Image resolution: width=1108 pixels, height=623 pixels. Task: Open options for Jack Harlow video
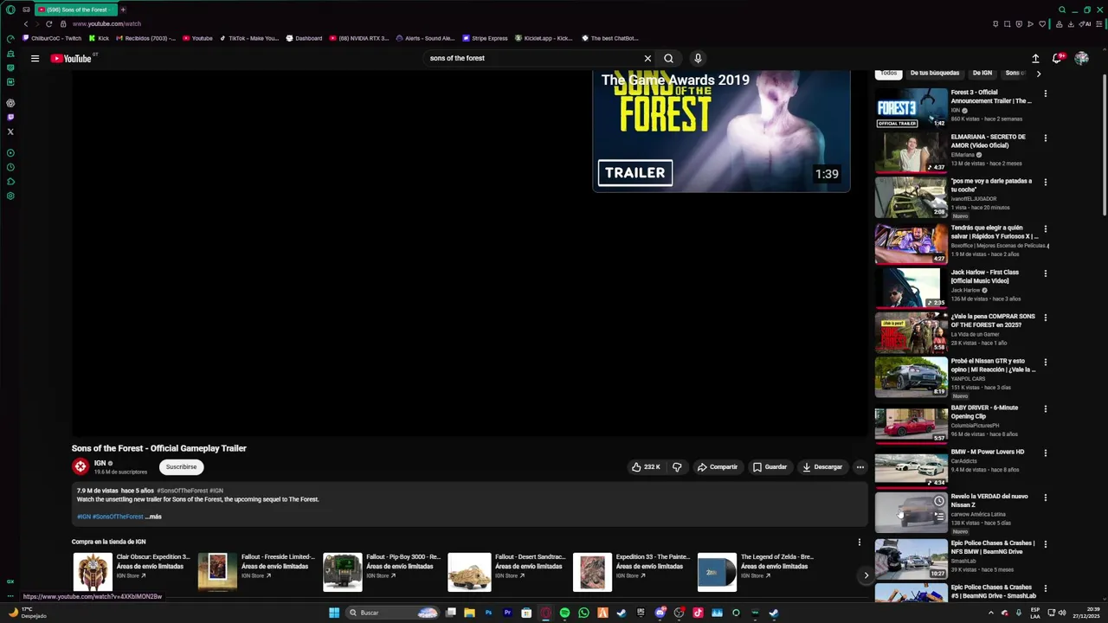click(1045, 273)
